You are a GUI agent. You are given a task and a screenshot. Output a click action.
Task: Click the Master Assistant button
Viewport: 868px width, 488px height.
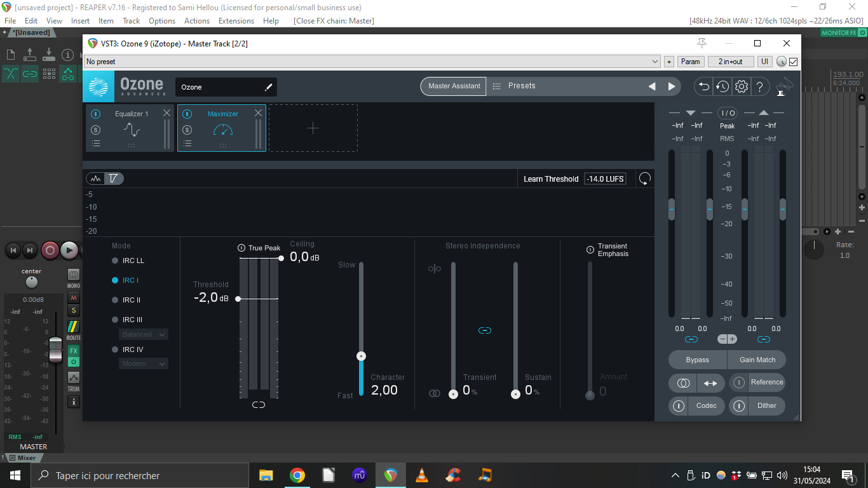(454, 86)
